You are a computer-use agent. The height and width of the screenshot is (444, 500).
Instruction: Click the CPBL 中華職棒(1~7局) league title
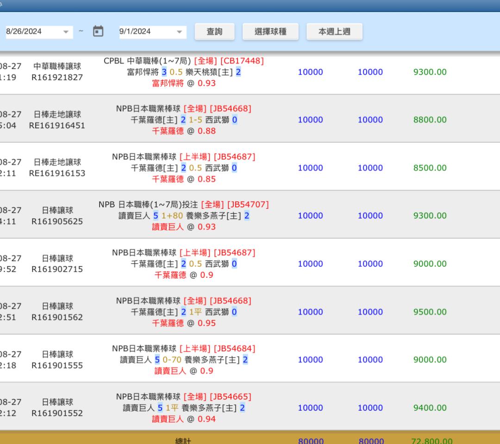[147, 61]
